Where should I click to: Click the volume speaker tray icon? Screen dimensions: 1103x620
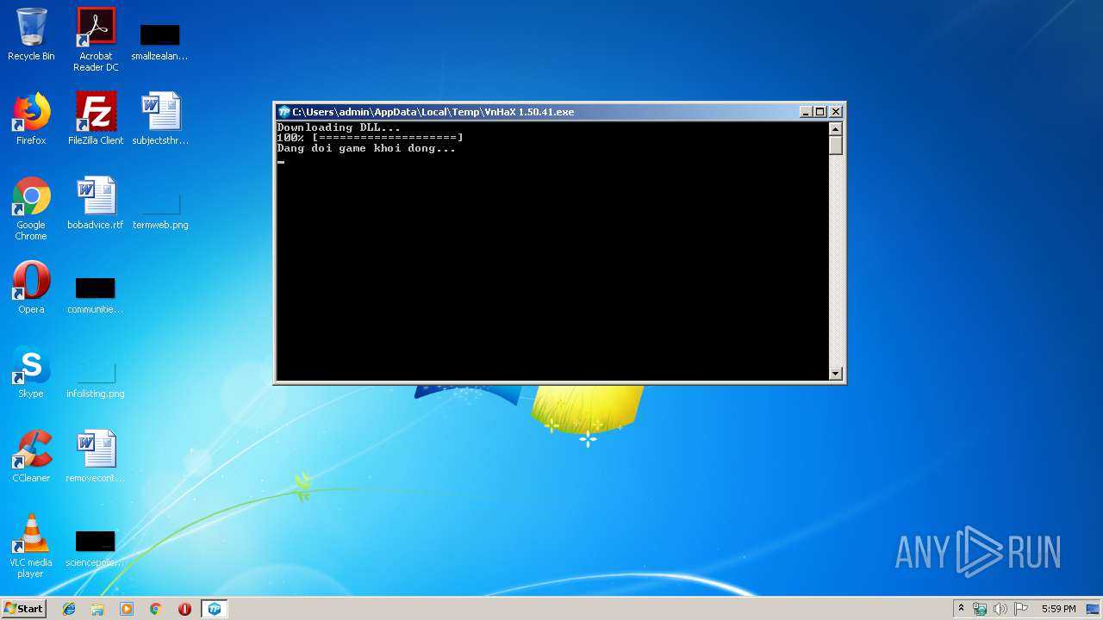pyautogui.click(x=1000, y=609)
